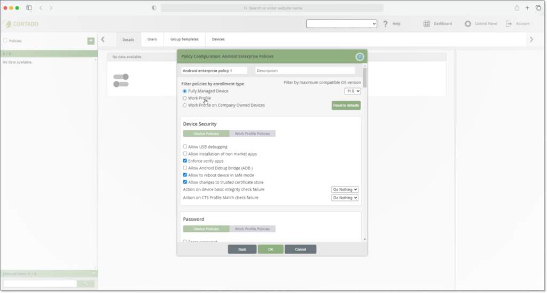Screen dimensions: 547x293
Task: Click the Help link text
Action: point(396,23)
